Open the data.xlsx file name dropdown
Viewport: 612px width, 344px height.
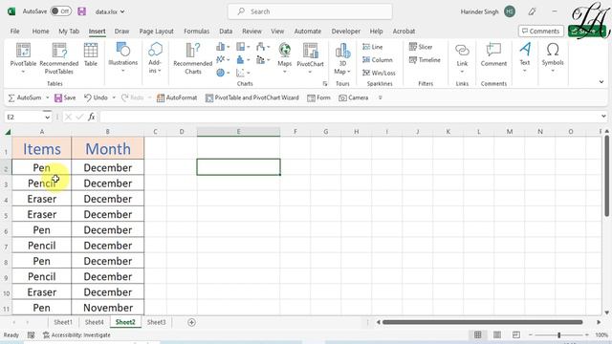[111, 11]
